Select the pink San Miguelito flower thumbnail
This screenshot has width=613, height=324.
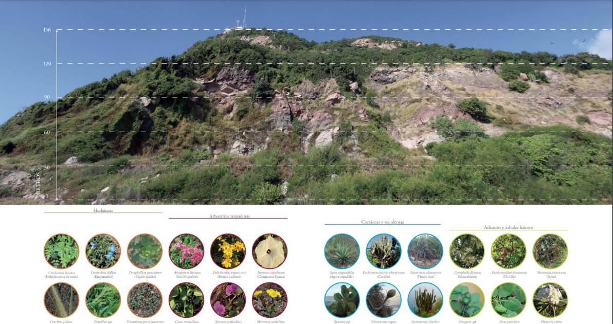click(x=186, y=251)
